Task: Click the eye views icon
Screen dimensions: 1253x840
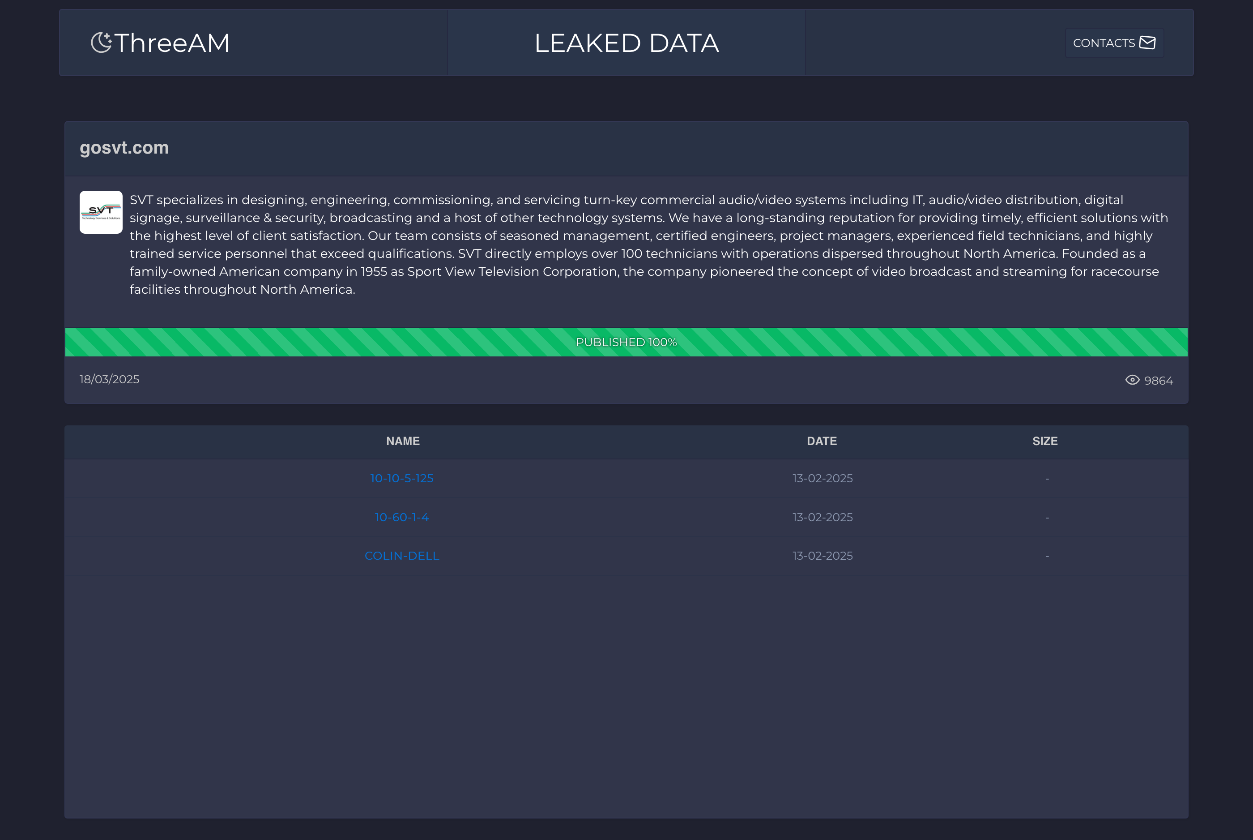Action: [1133, 380]
